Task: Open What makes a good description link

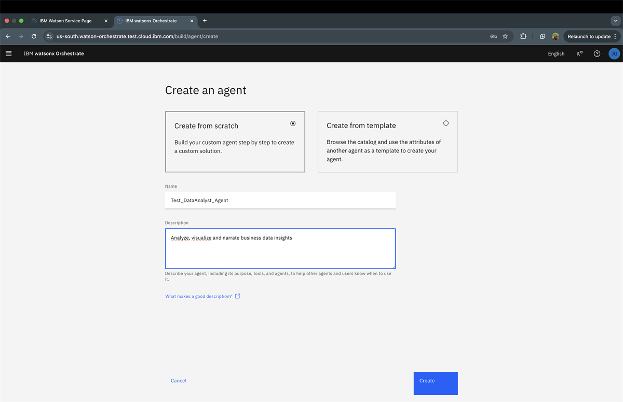Action: coord(198,296)
